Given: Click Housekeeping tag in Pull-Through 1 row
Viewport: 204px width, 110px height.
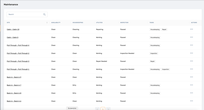Looking at the screenshot, I should click(155, 69).
